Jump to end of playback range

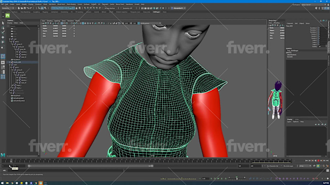coord(327,160)
